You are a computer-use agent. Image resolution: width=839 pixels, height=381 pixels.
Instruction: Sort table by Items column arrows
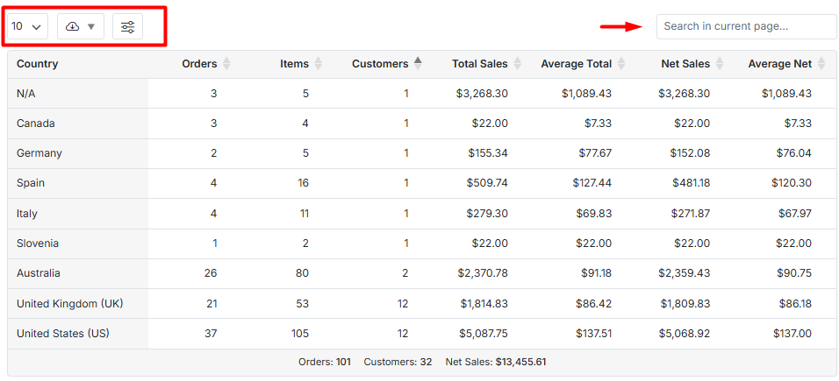point(319,64)
